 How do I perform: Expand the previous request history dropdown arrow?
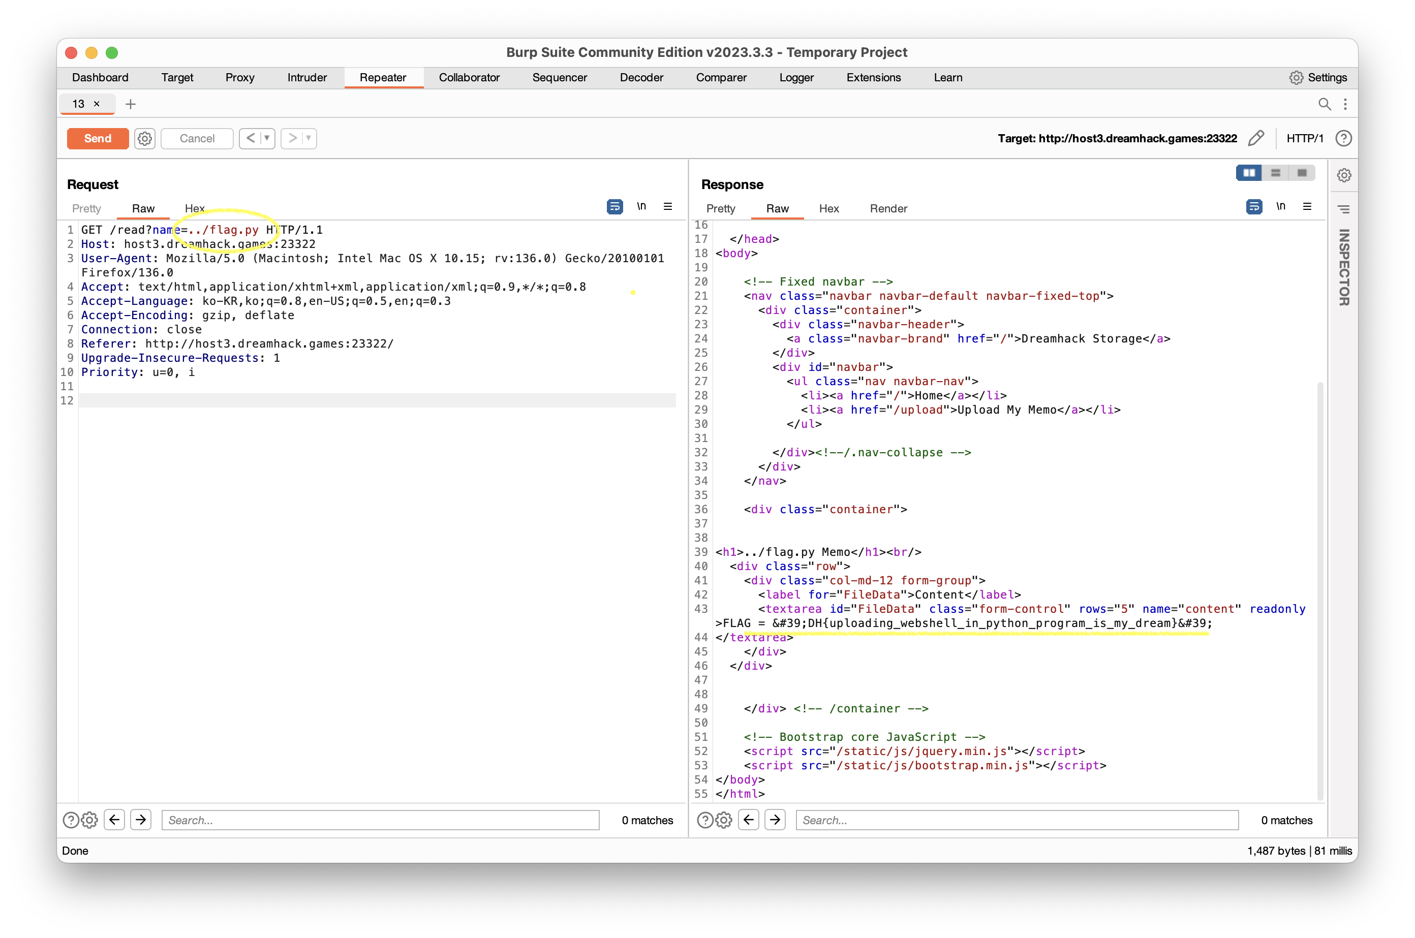267,138
